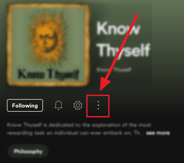Screen dimensions: 184x163
Task: Select the vertical ellipsis icon
Action: pyautogui.click(x=98, y=105)
